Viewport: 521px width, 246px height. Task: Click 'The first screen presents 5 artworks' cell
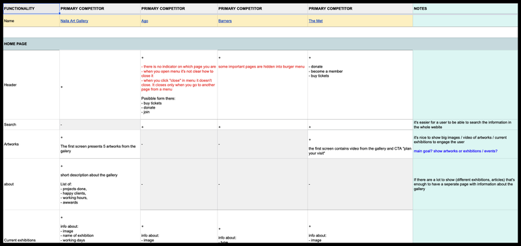click(x=100, y=144)
